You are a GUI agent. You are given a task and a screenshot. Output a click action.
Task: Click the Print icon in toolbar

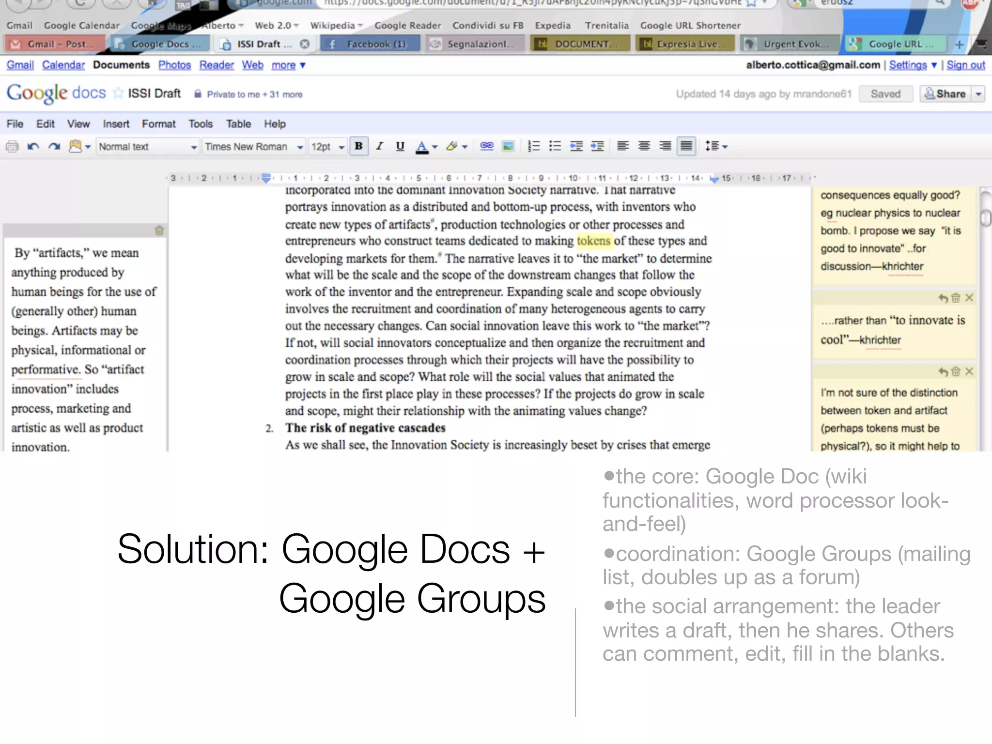click(x=12, y=146)
